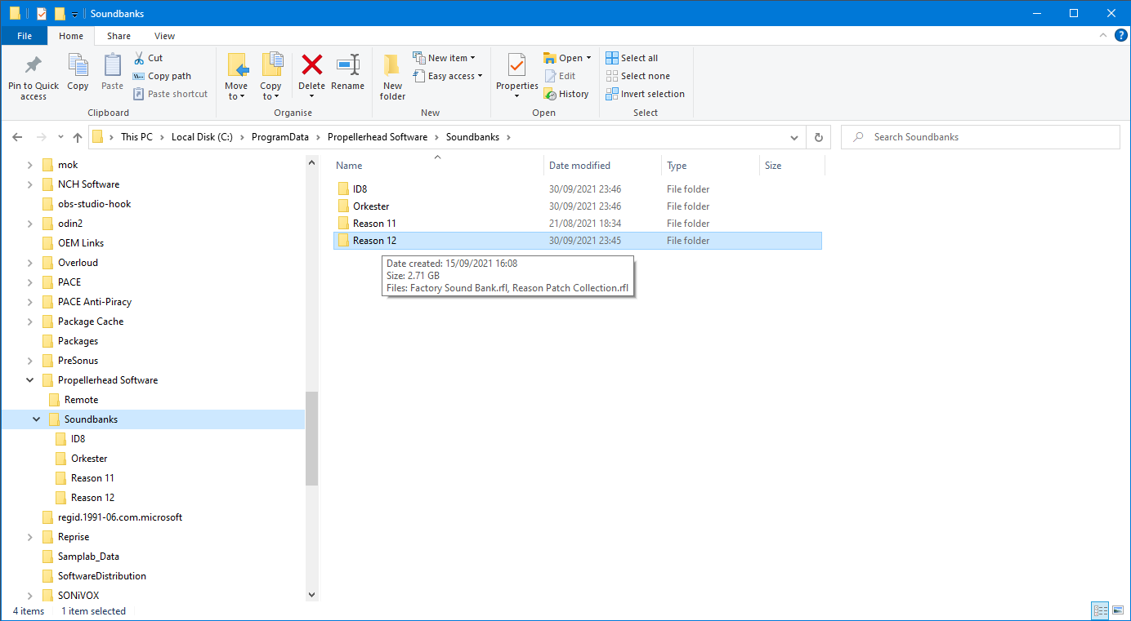Click the Paste icon in ribbon
This screenshot has height=621, width=1131.
tap(113, 65)
